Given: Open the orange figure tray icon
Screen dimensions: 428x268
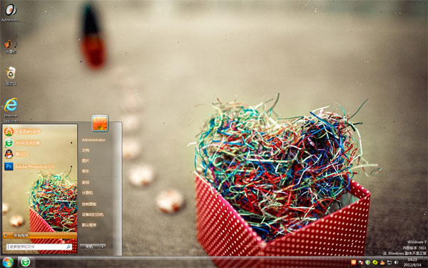Looking at the screenshot, I should point(382,262).
